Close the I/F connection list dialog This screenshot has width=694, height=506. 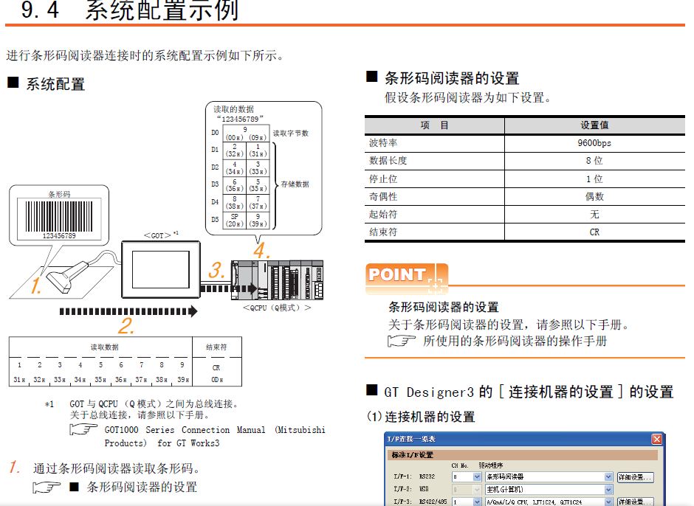656,440
